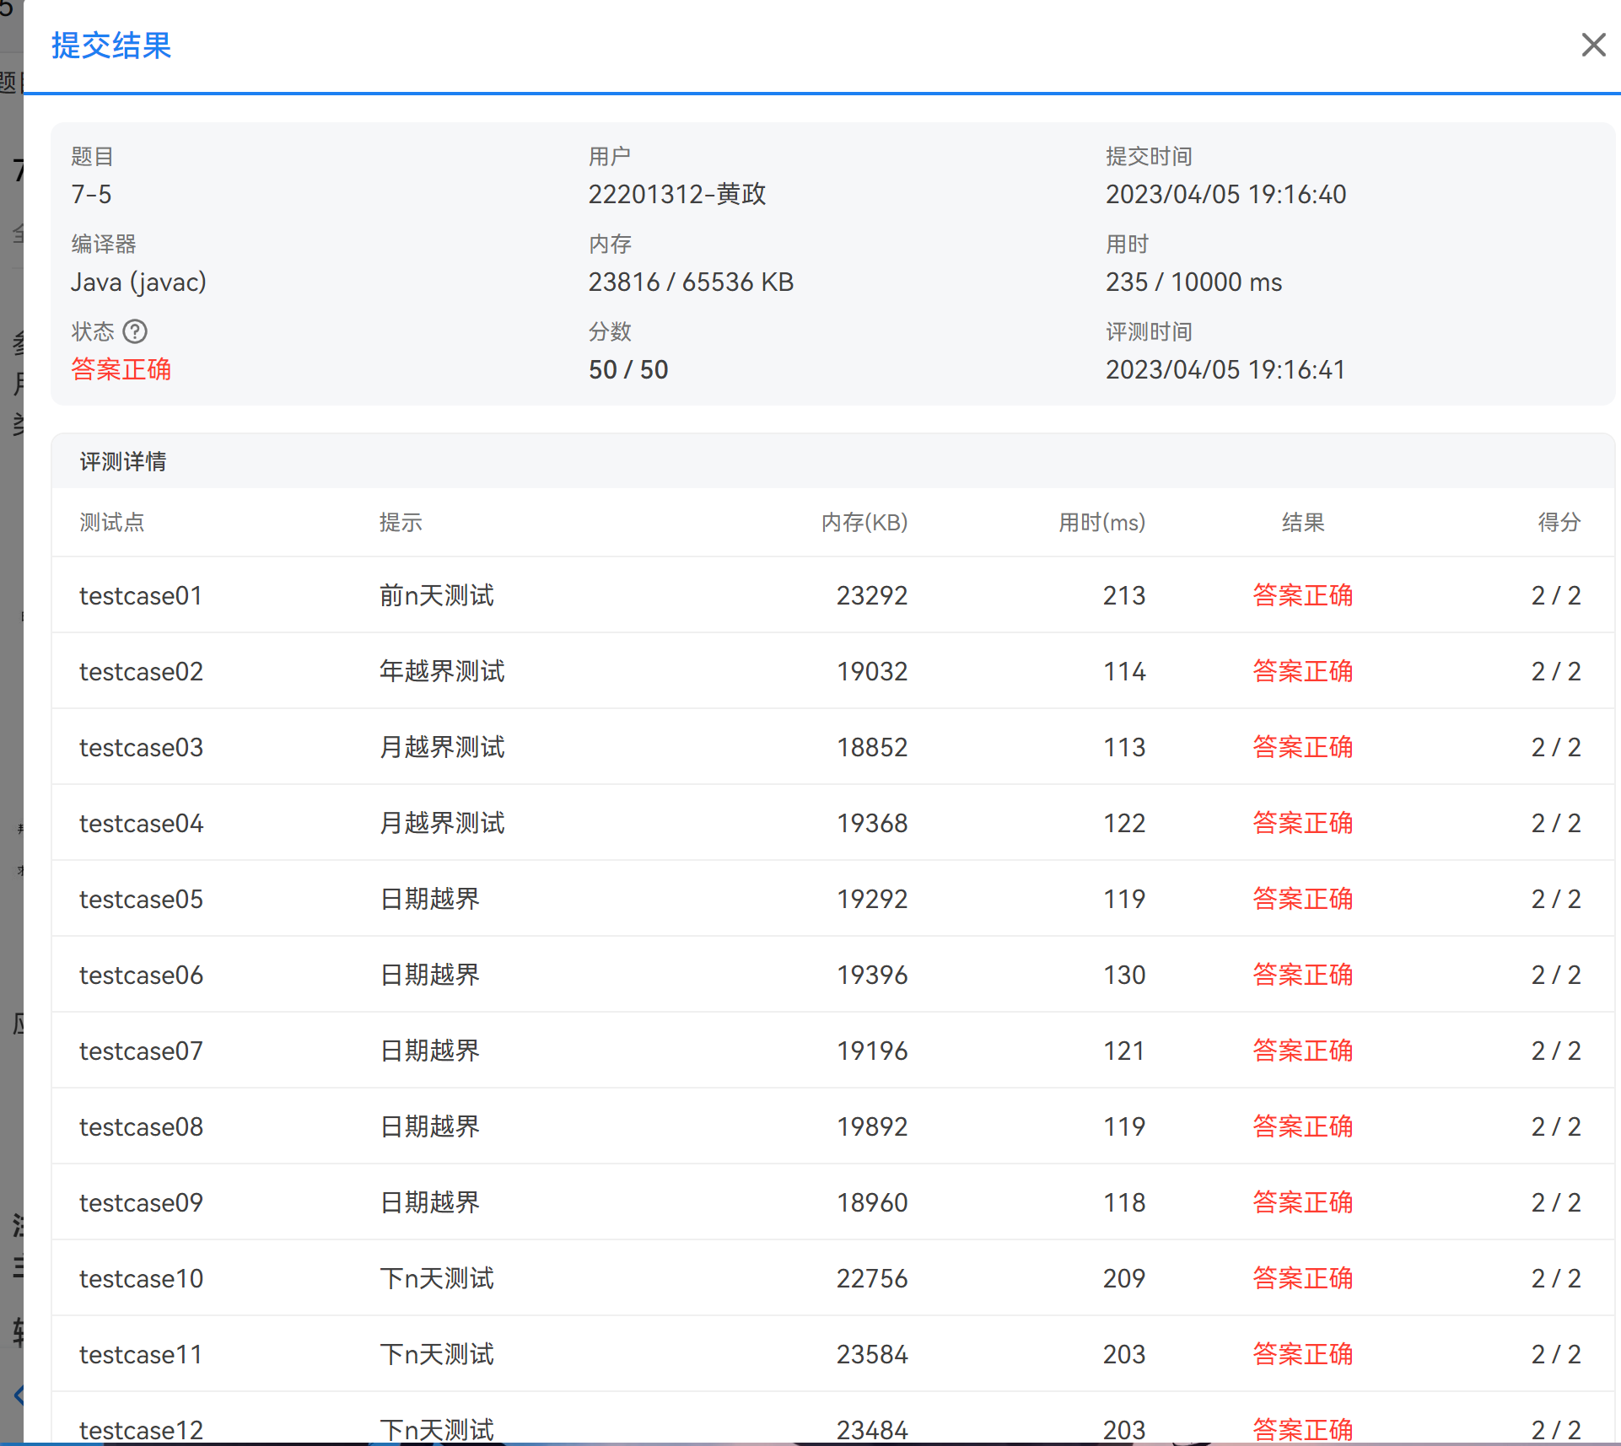Screen dimensions: 1621x1446
Task: Close the 提交结果 dialog
Action: click(x=1592, y=45)
